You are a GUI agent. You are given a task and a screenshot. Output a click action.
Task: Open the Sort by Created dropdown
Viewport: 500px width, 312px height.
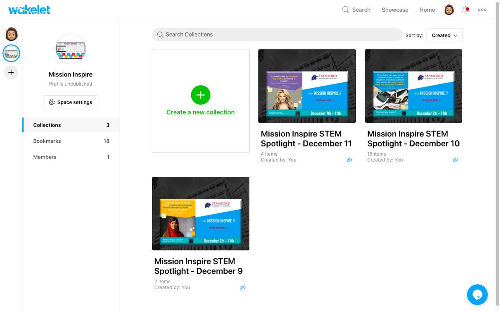pyautogui.click(x=444, y=35)
